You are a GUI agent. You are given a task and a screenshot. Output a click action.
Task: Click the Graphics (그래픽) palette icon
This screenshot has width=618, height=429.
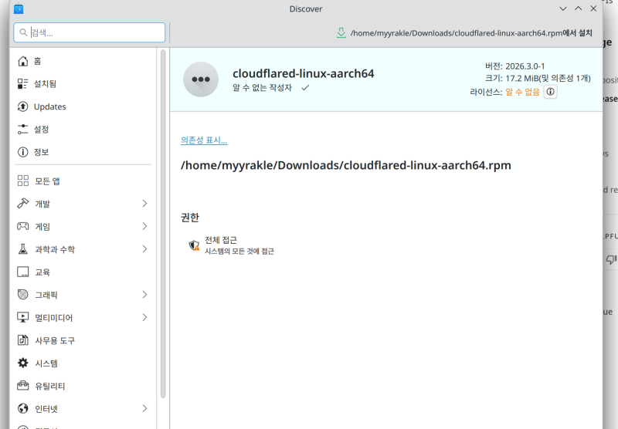point(23,295)
